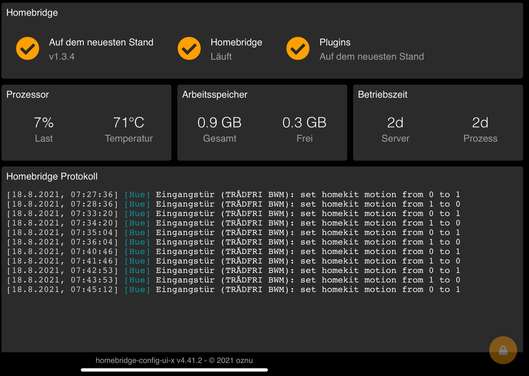
Task: Click the Prozessor widget title
Action: coord(28,95)
